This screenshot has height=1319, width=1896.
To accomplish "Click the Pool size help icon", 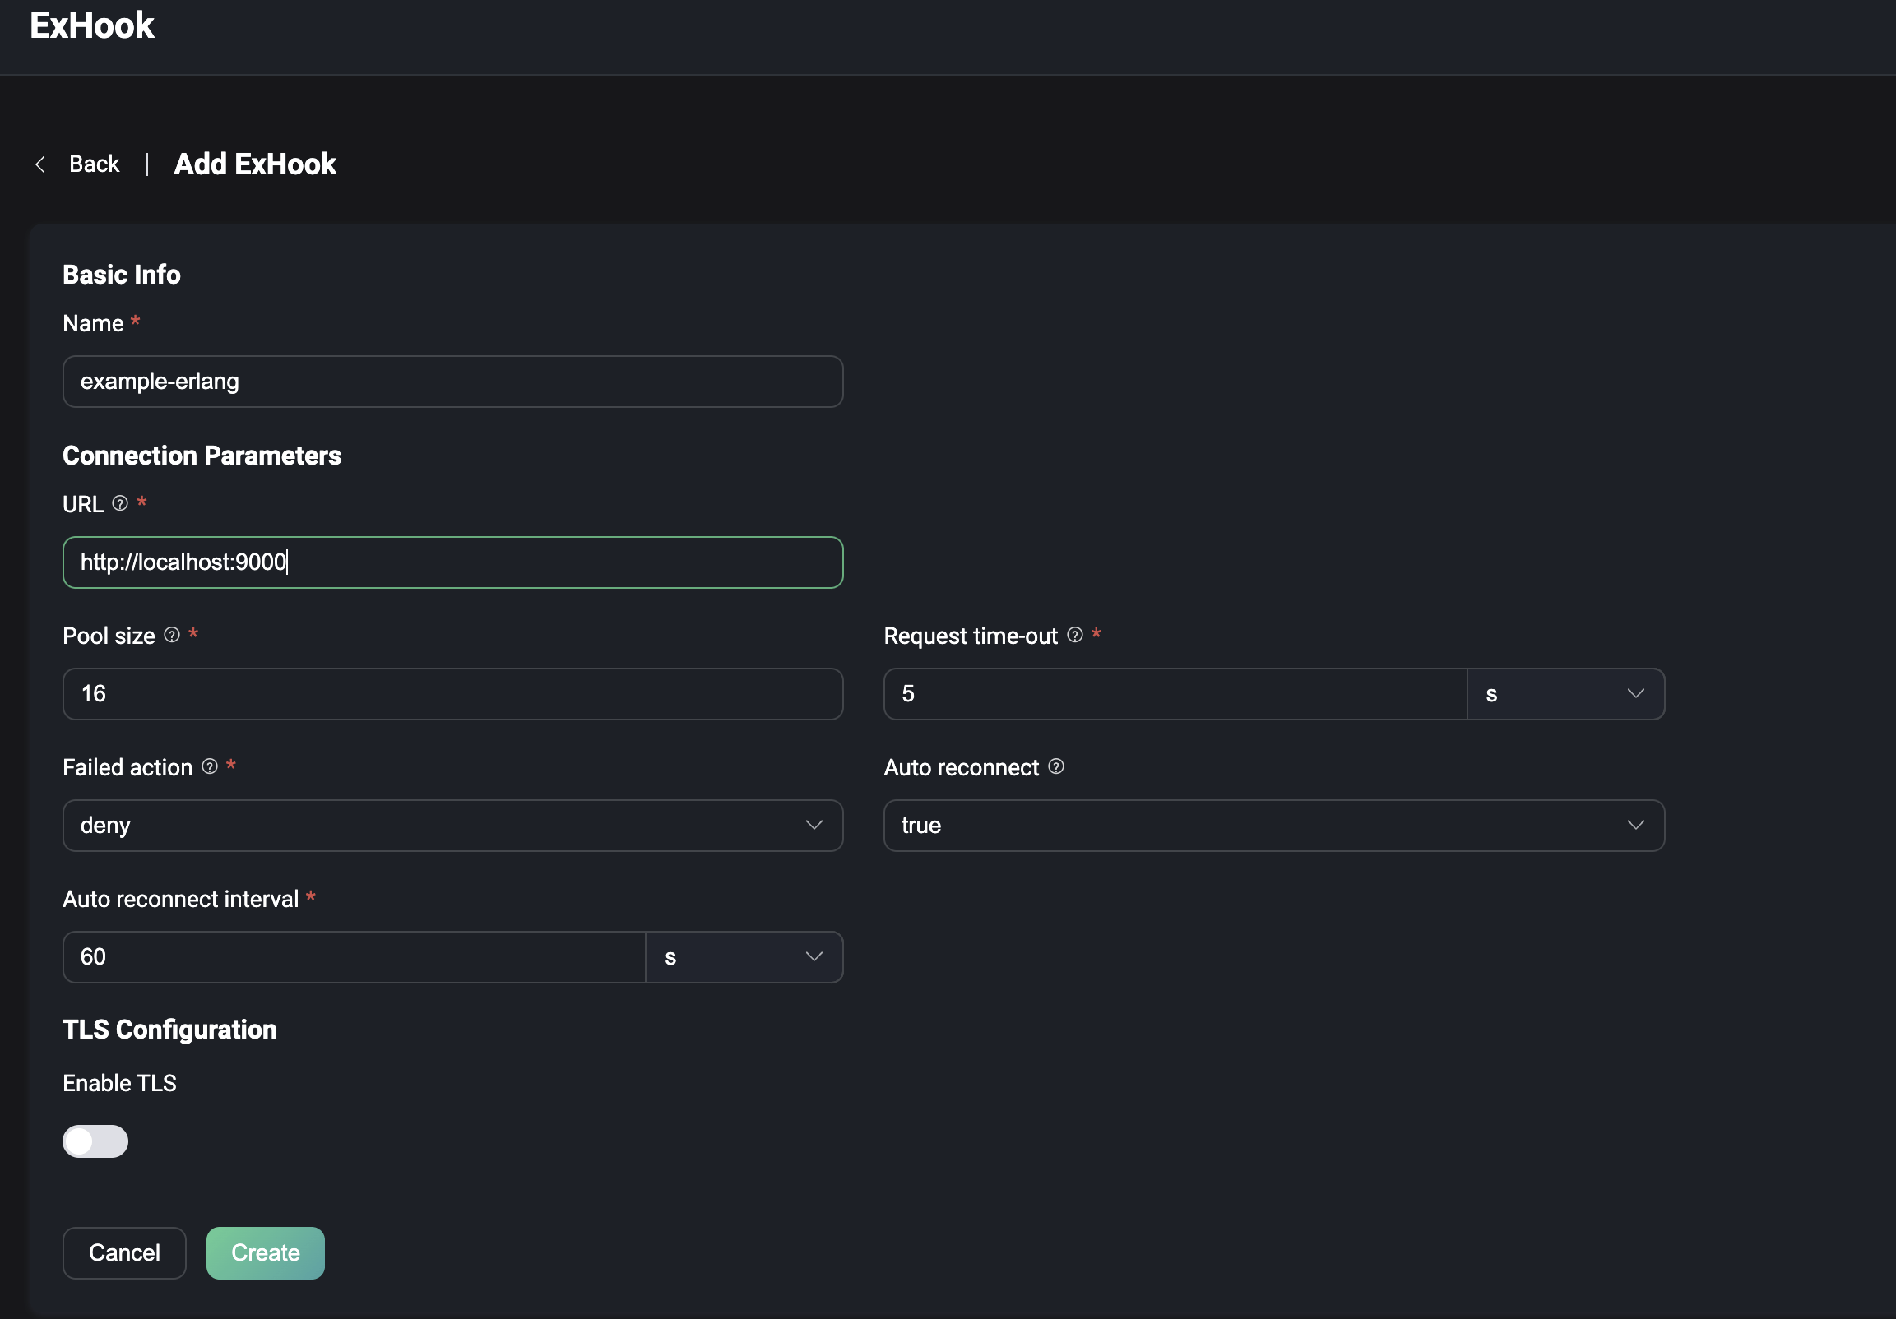I will [172, 635].
